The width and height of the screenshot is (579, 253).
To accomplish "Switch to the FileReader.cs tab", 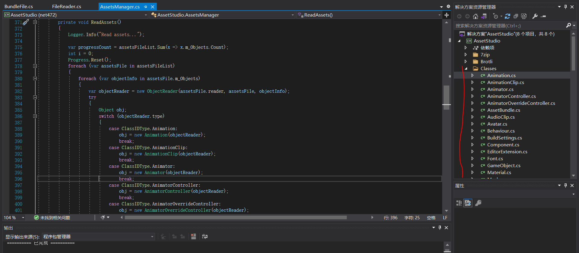I will (x=66, y=6).
